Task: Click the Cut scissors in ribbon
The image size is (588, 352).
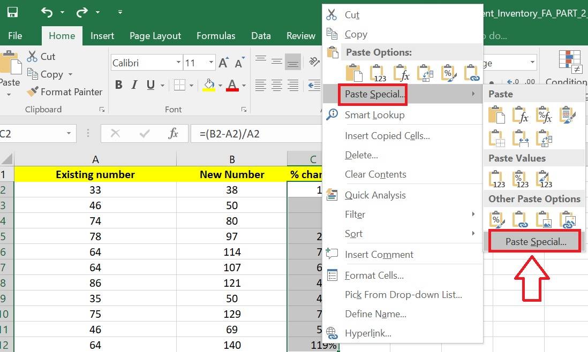Action: coord(32,56)
